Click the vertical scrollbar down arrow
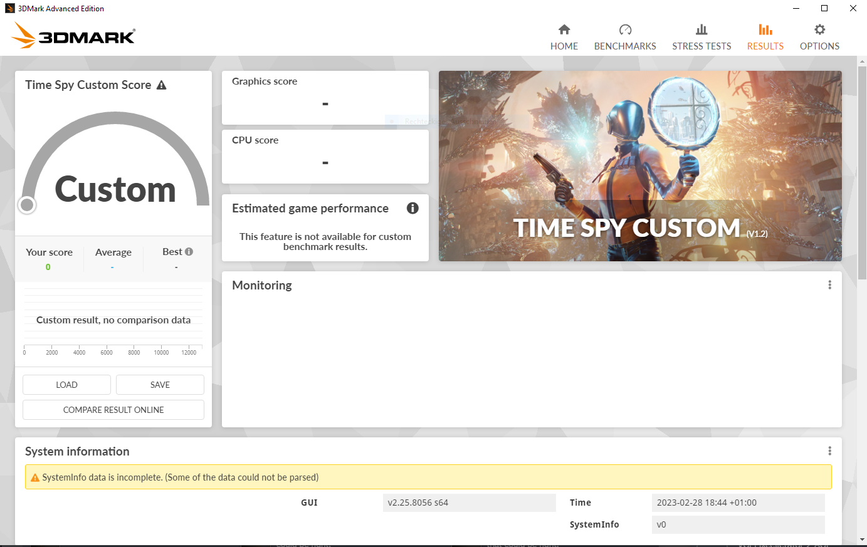867x547 pixels. (862, 539)
